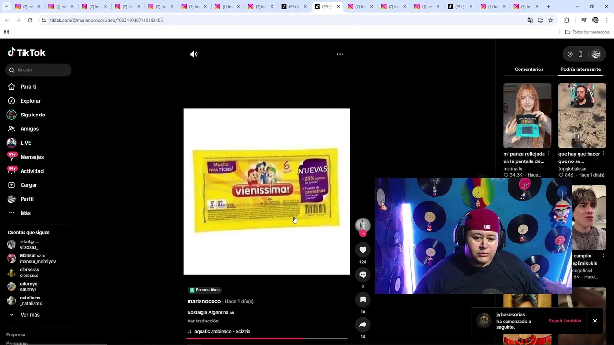Open viisosa_ followed account
This screenshot has height=345, width=614.
(x=29, y=244)
